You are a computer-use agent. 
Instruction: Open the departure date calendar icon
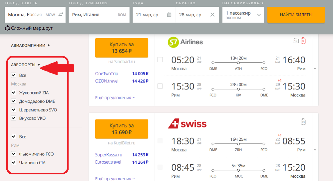(169, 15)
